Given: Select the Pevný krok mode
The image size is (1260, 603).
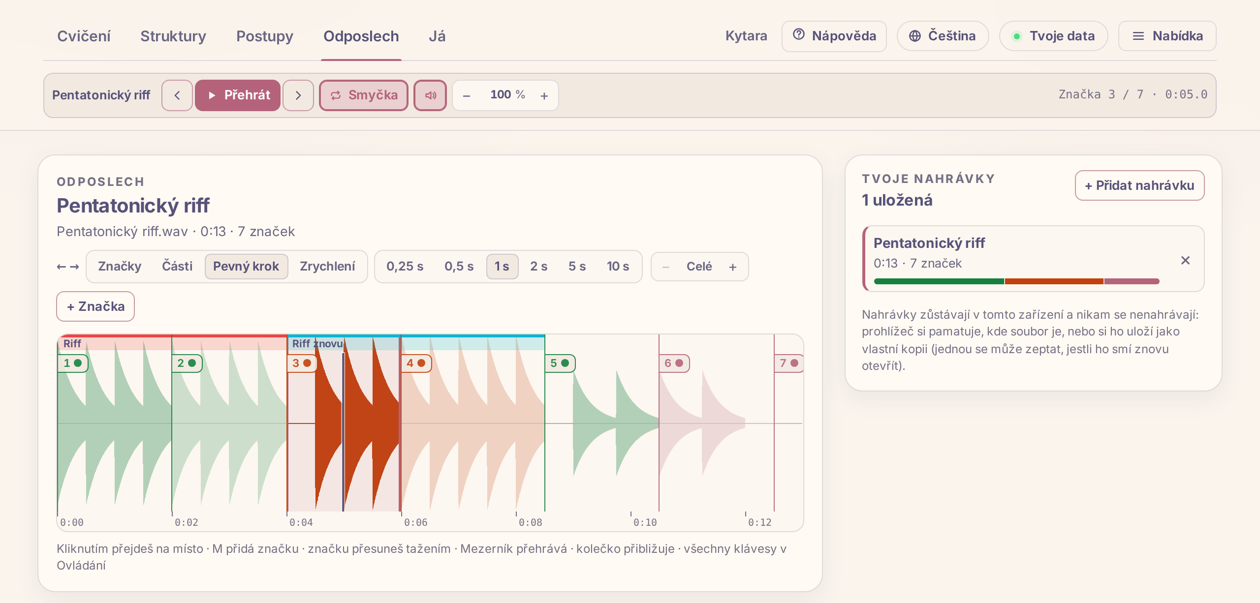Looking at the screenshot, I should (246, 267).
